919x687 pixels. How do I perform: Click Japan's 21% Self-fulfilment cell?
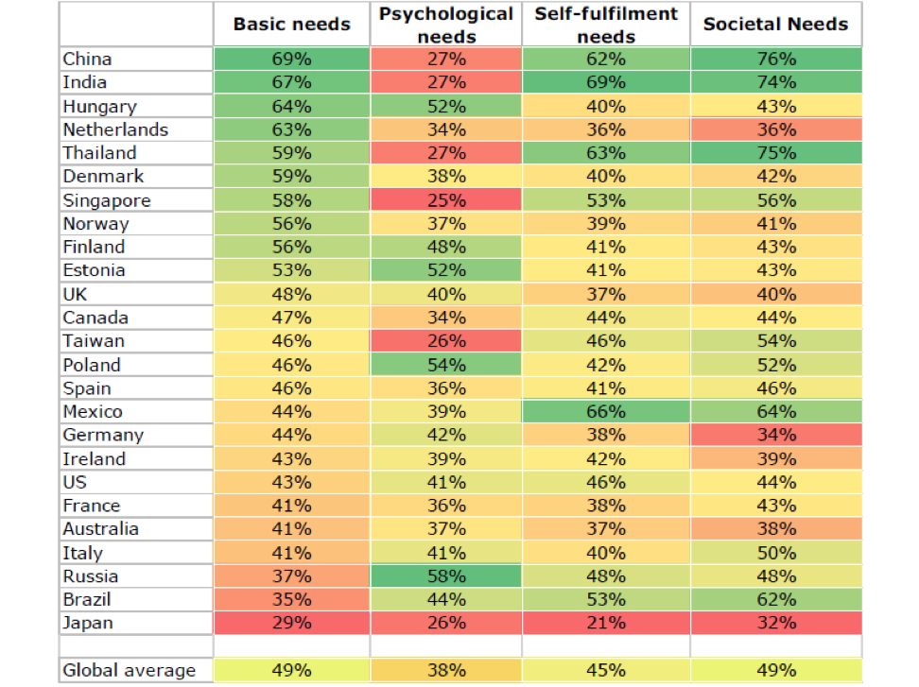[606, 623]
